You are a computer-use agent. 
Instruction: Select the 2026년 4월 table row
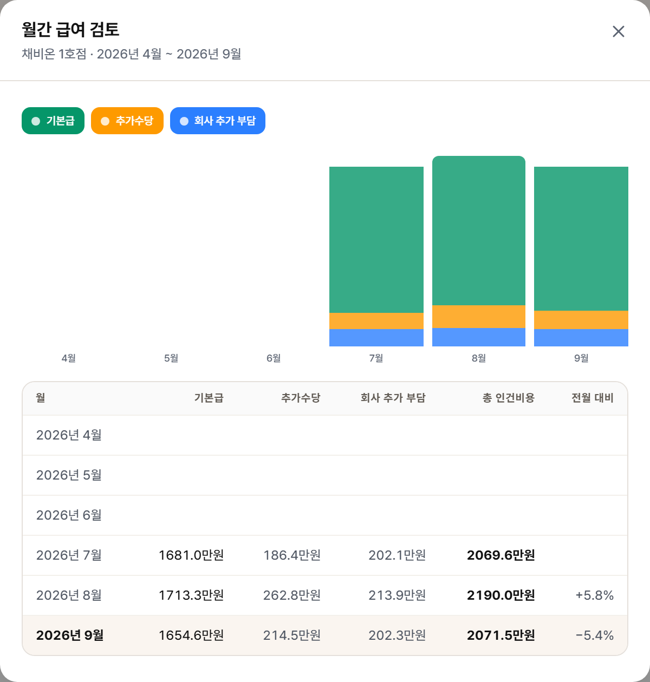pos(325,435)
